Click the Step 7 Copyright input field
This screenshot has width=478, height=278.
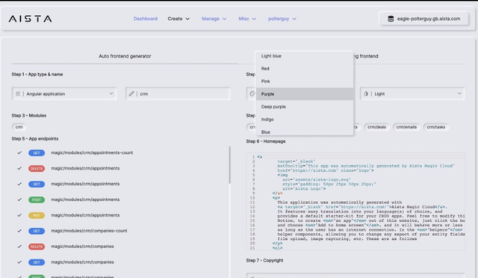point(356,276)
